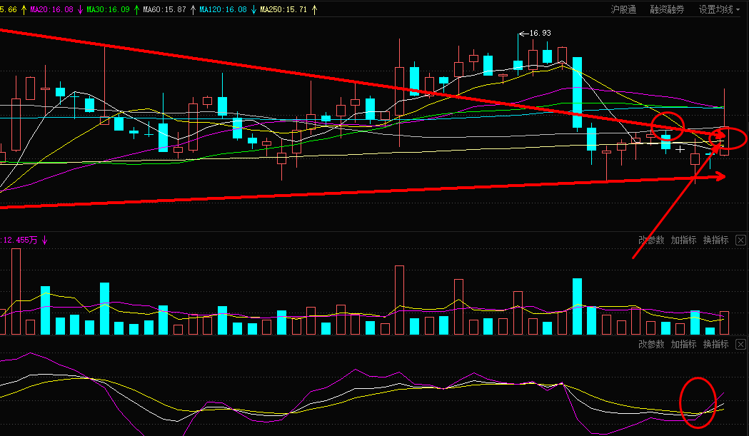Click the magenta down arrow after MA20
The height and width of the screenshot is (436, 749).
click(x=80, y=9)
